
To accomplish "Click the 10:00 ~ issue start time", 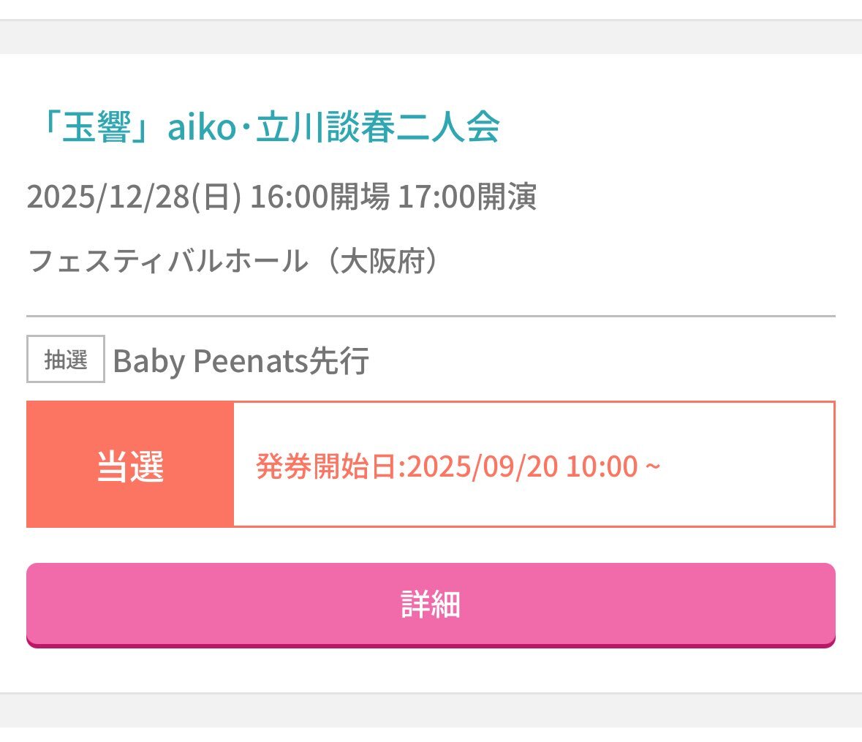I will (613, 466).
